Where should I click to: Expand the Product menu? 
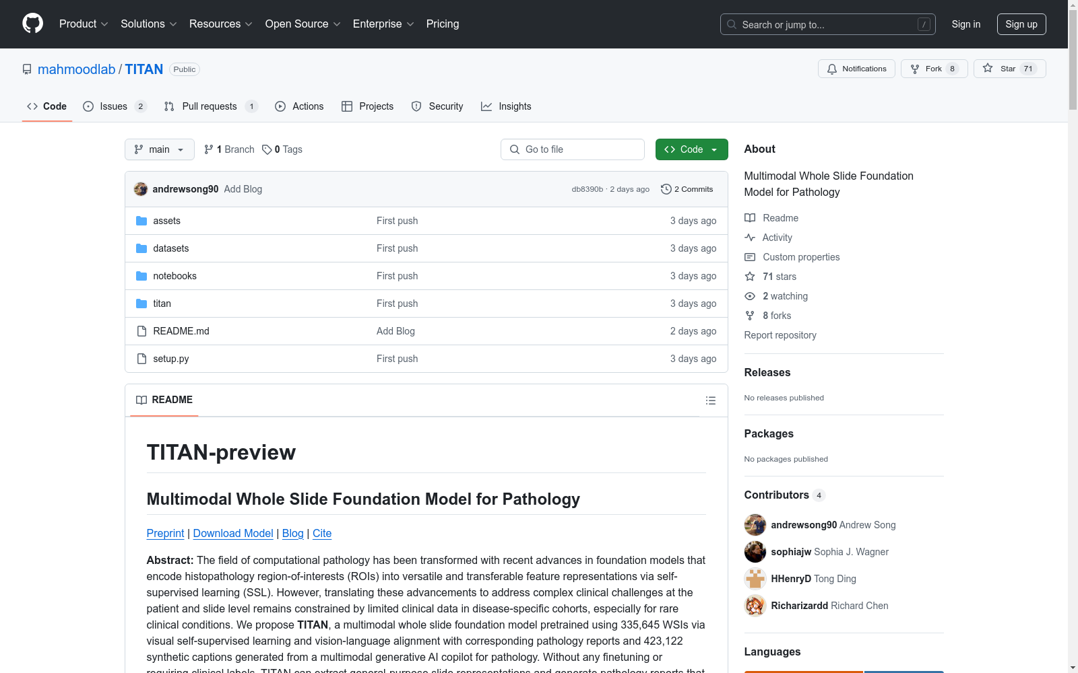pyautogui.click(x=84, y=24)
